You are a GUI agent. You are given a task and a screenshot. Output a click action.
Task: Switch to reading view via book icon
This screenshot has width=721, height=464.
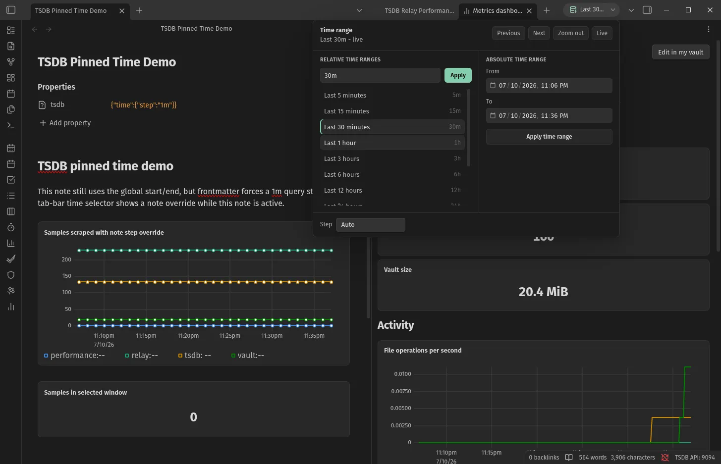click(569, 458)
